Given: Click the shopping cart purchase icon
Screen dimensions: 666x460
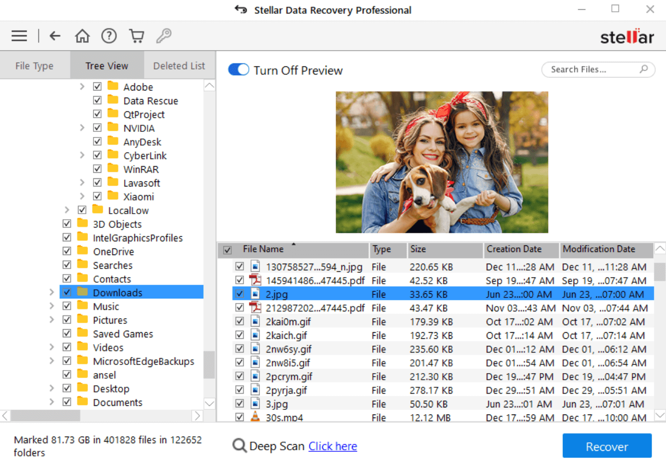Looking at the screenshot, I should click(x=136, y=36).
